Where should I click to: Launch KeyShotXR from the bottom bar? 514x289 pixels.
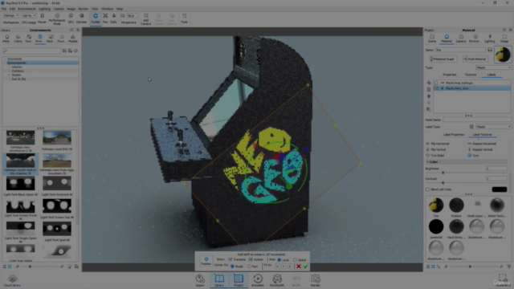[x=277, y=280]
